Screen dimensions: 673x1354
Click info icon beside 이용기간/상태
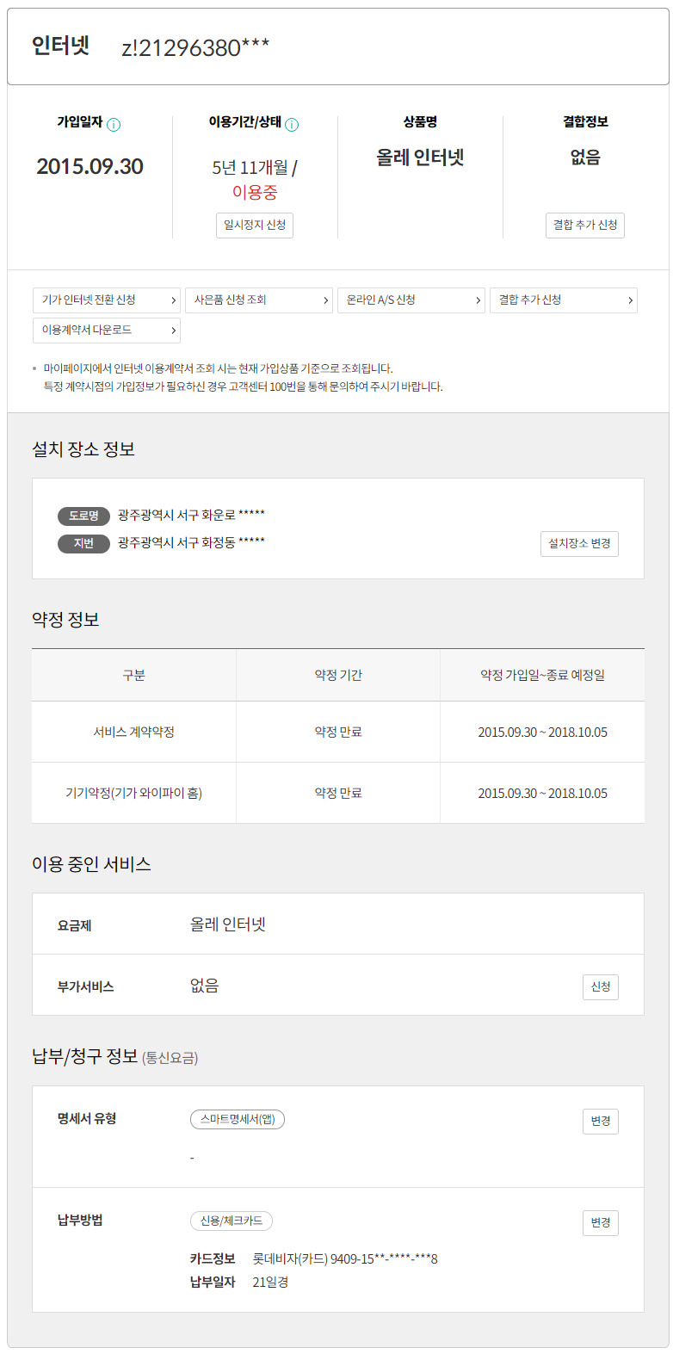(x=292, y=125)
